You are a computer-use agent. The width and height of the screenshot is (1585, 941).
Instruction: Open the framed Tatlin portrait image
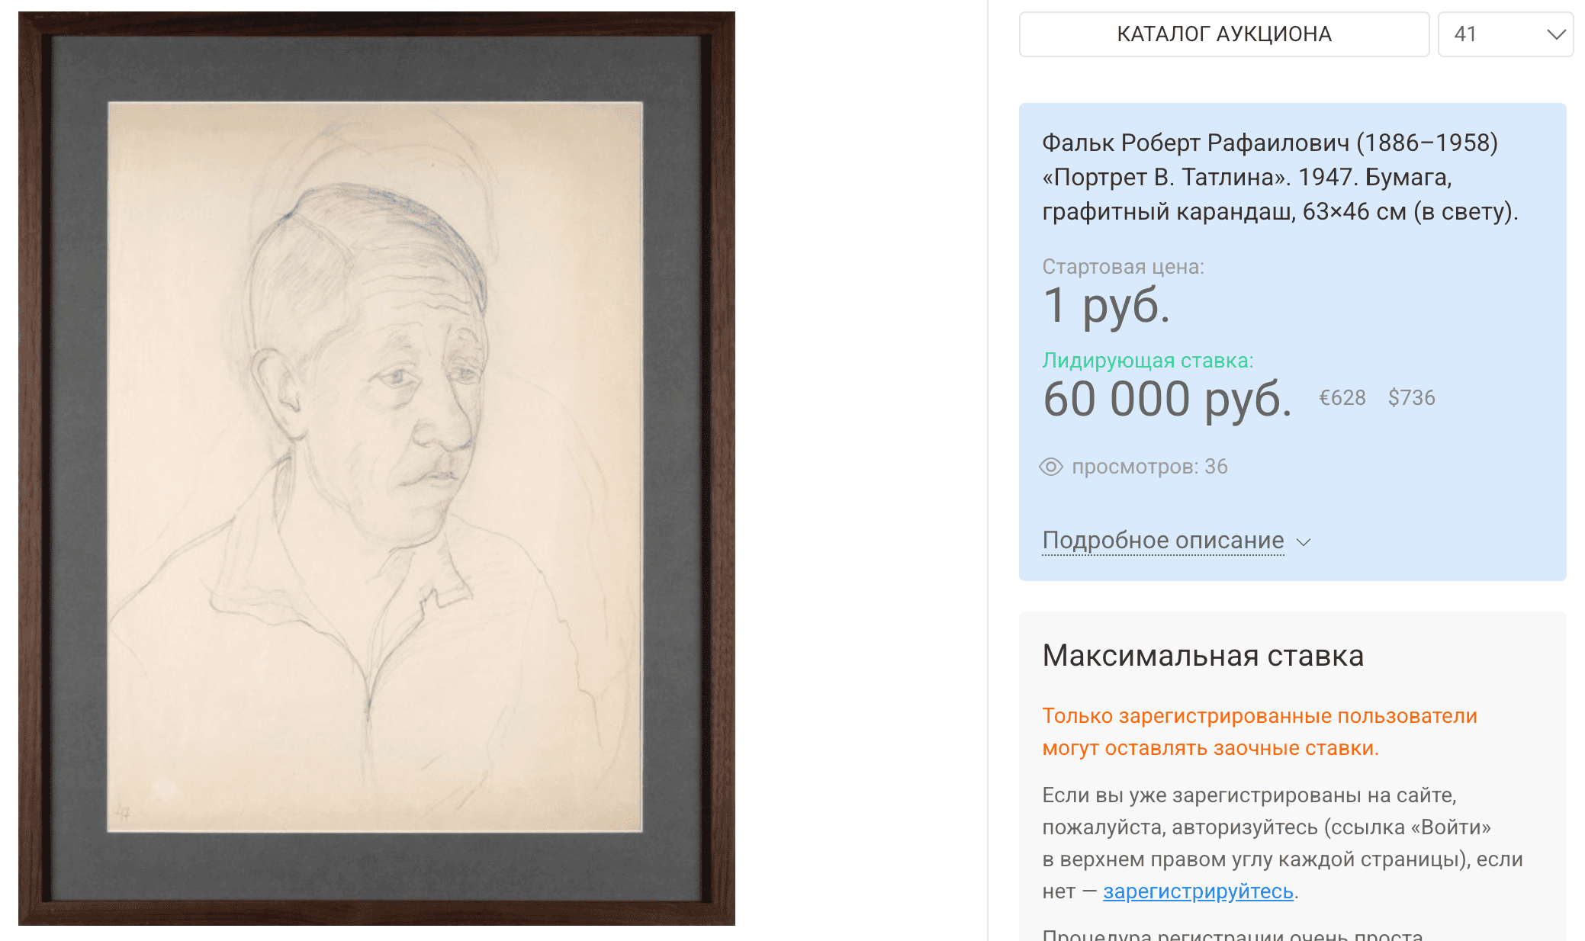click(377, 468)
